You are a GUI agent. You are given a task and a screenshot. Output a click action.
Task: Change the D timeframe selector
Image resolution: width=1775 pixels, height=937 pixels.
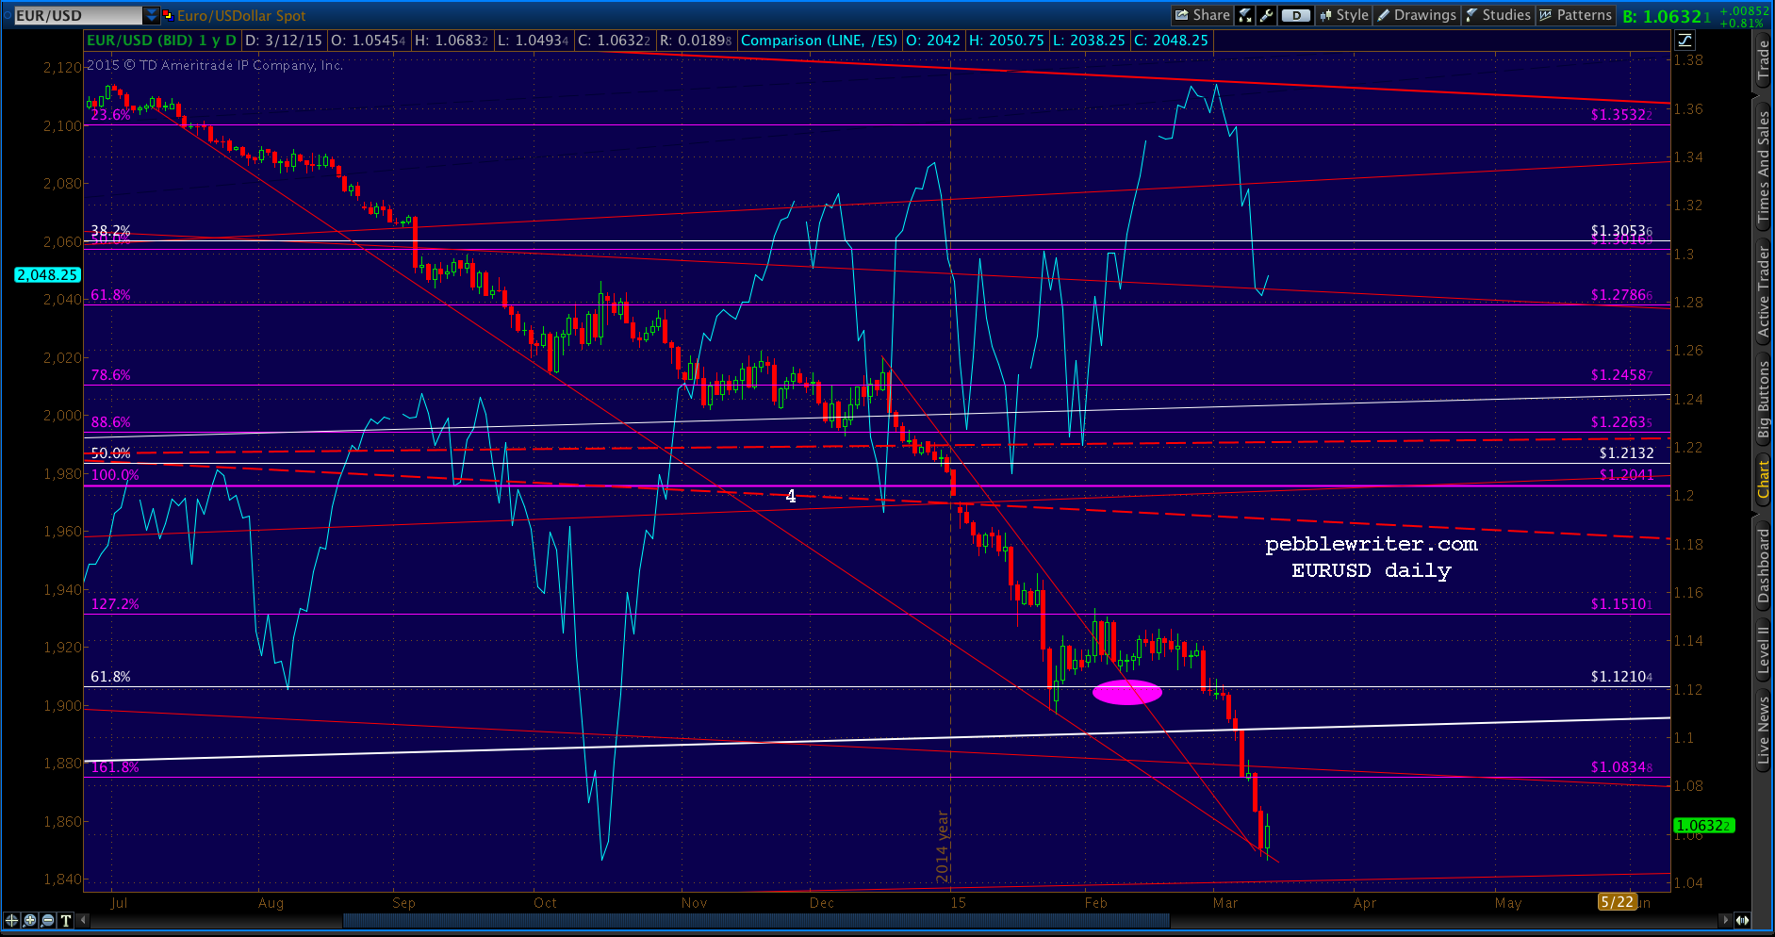[x=1296, y=15]
